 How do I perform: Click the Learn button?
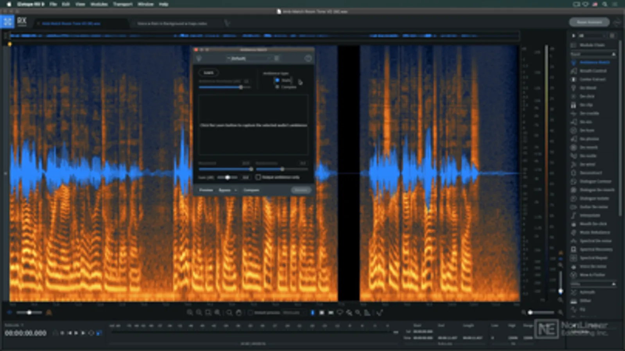click(x=208, y=73)
